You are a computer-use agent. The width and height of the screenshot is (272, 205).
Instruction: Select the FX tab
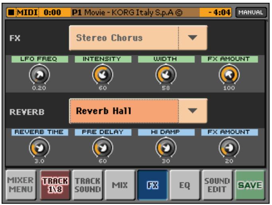pyautogui.click(x=153, y=185)
